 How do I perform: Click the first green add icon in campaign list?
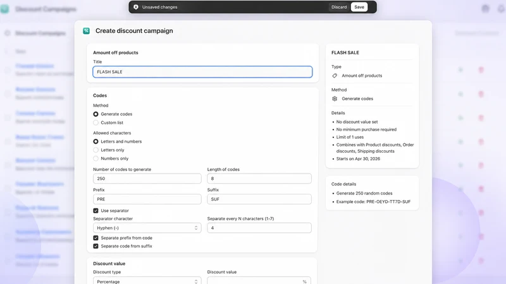(460, 70)
